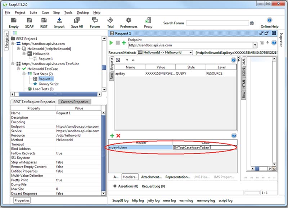Open the Endpoint dropdown
This screenshot has width=288, height=208.
255,46
